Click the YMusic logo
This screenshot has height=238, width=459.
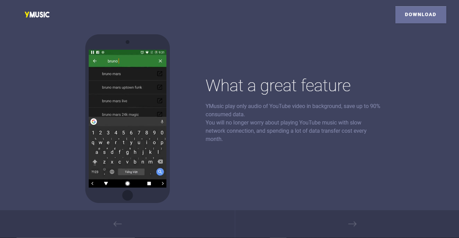tap(37, 14)
